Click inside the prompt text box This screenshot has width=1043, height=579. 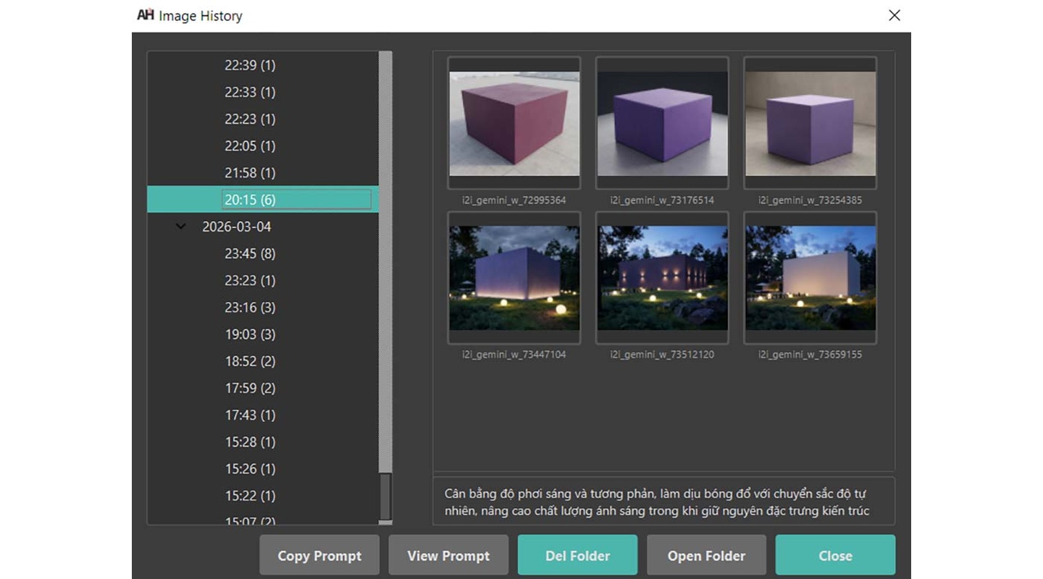663,501
